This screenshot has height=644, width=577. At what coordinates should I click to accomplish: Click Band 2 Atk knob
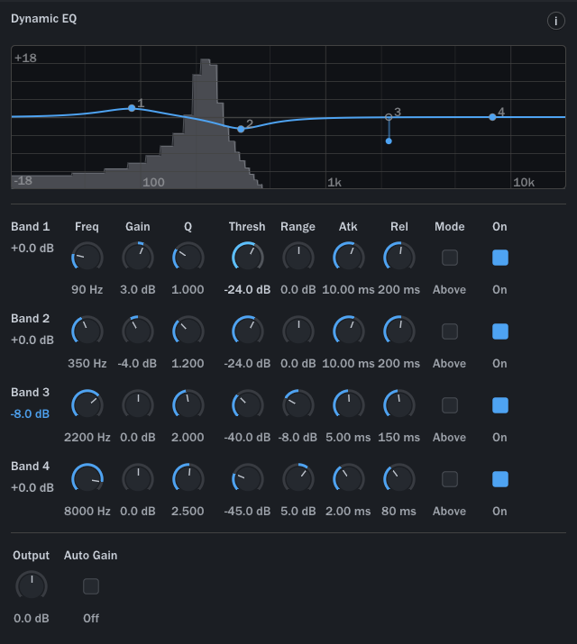click(348, 331)
